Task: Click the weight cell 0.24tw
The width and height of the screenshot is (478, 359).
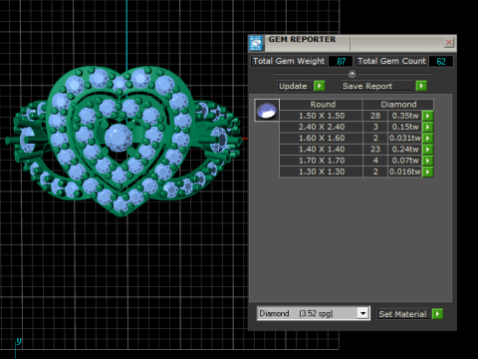Action: [405, 150]
